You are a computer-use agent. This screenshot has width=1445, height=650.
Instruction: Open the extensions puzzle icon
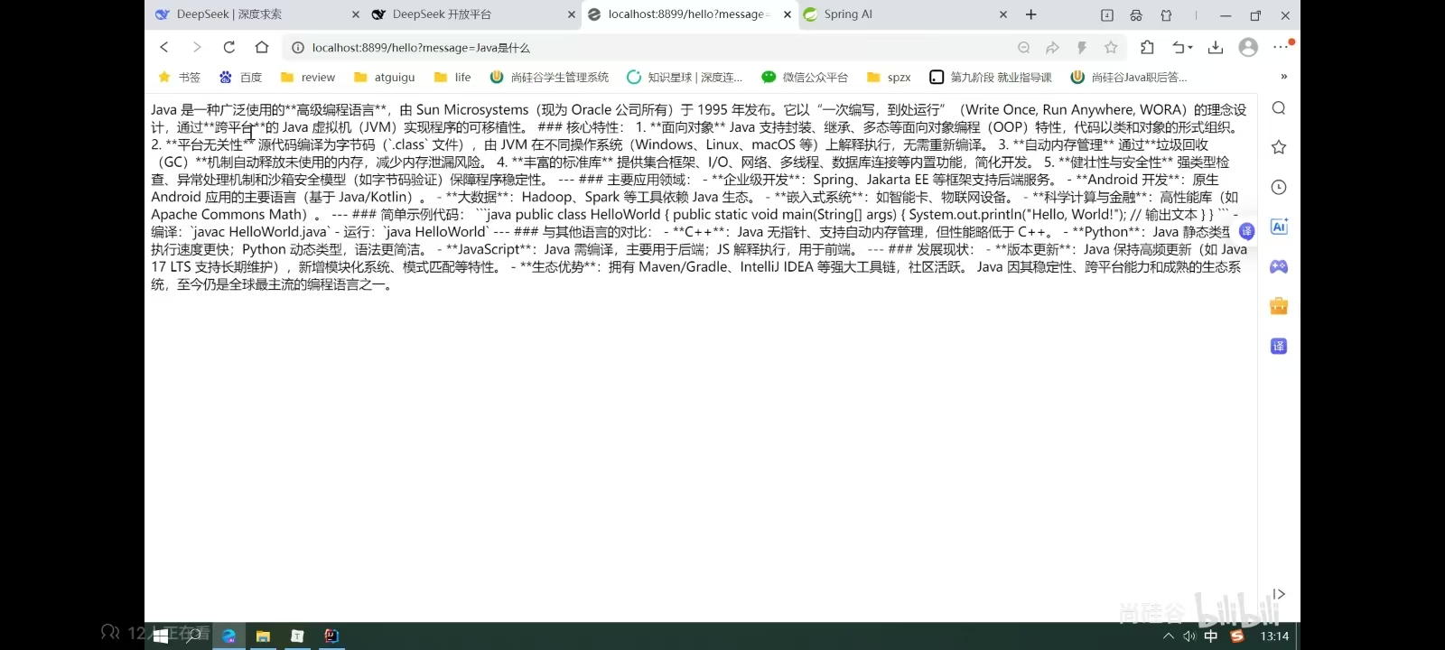pos(1147,48)
